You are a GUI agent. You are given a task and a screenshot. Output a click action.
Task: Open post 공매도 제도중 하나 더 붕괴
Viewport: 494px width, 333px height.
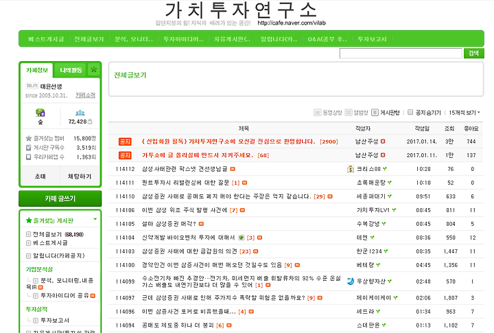(178, 325)
